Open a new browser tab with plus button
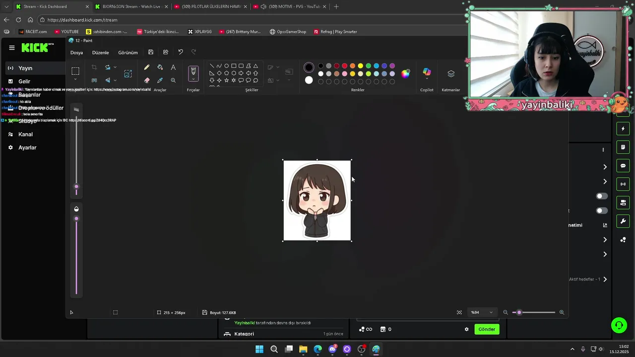 (x=336, y=6)
